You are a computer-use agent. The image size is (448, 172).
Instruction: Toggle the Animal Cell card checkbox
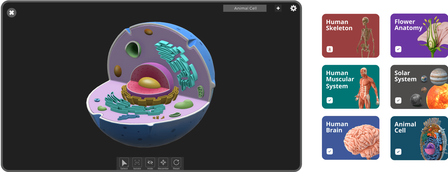tap(398, 151)
